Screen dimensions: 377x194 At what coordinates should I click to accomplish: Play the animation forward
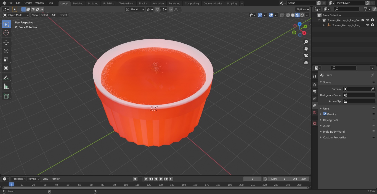(x=161, y=179)
